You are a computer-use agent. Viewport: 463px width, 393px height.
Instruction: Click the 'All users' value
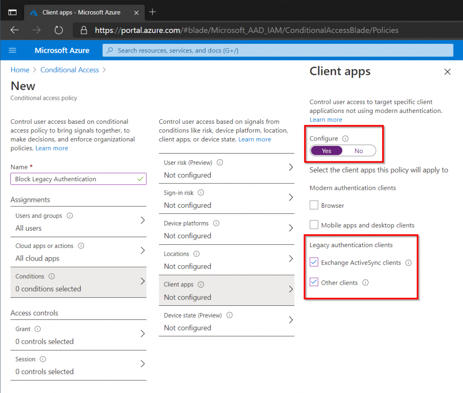pos(28,228)
